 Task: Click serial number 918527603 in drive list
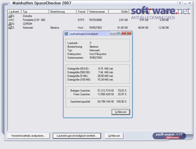95,28
